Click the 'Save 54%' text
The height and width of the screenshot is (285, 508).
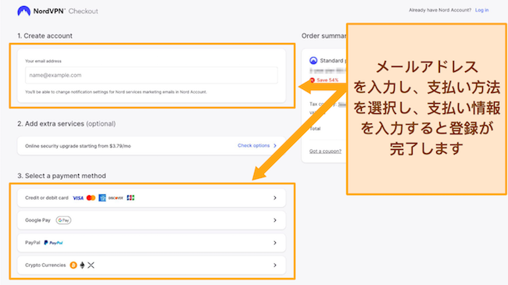click(x=327, y=80)
